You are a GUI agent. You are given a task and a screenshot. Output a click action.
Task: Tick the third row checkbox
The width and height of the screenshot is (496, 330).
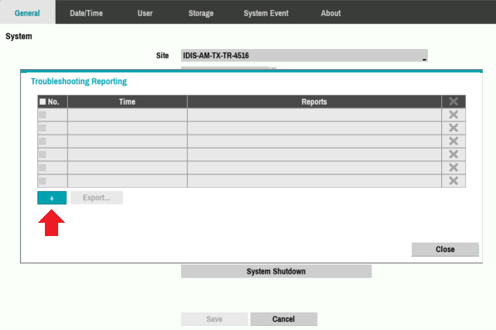(42, 141)
